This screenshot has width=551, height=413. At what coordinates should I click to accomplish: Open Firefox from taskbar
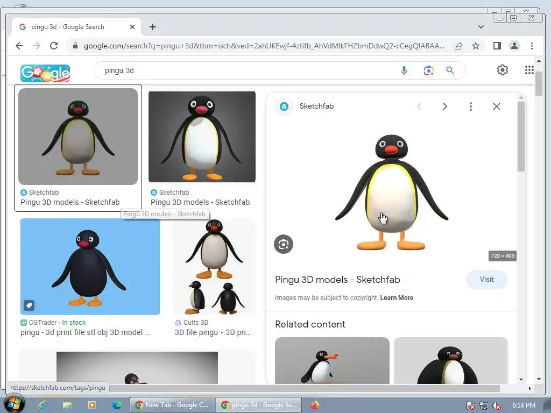pyautogui.click(x=315, y=405)
